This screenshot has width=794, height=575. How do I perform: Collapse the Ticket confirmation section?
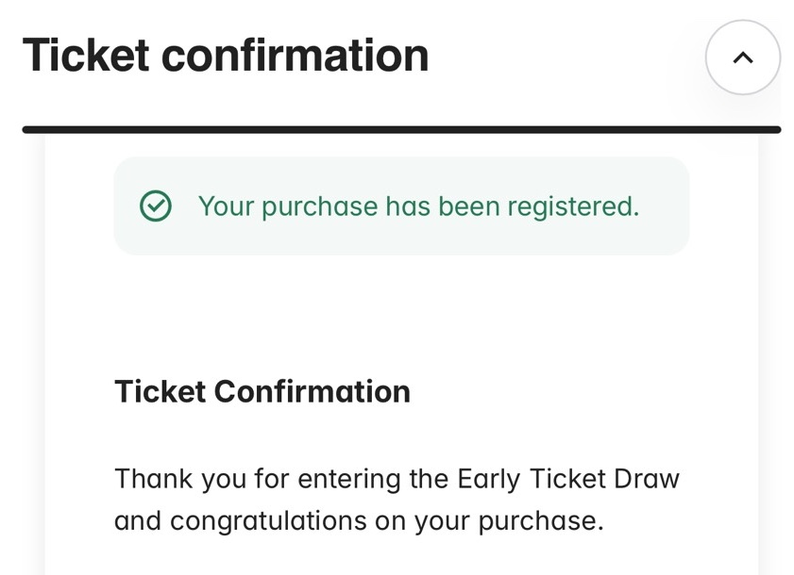[742, 57]
